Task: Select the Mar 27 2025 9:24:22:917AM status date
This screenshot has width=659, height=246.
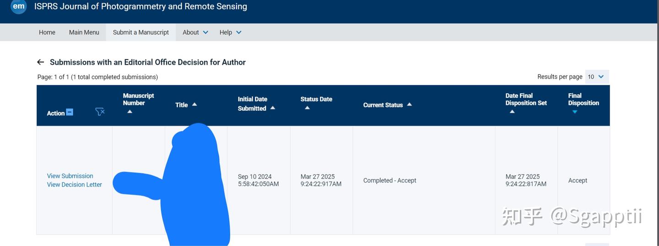Action: (321, 180)
